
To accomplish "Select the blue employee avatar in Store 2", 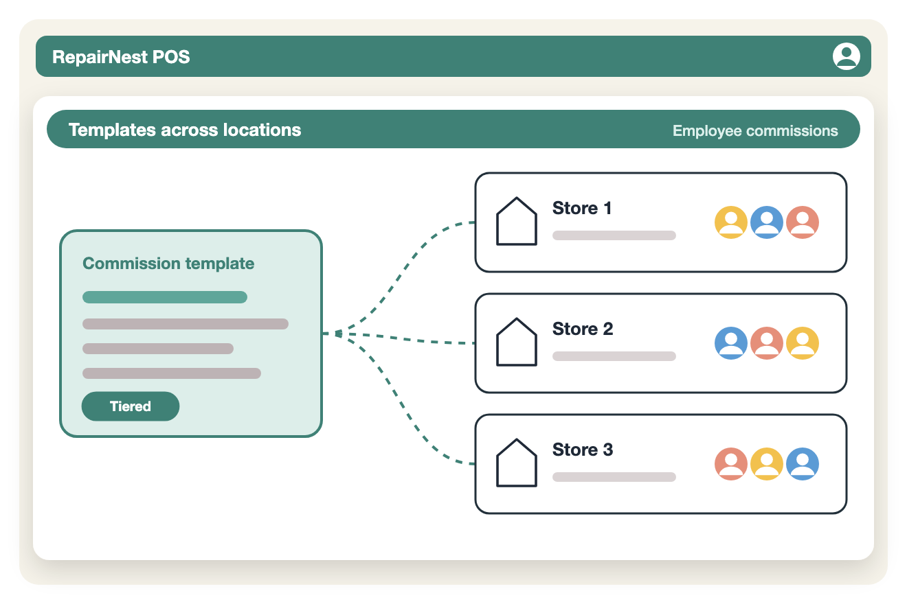I will click(731, 343).
